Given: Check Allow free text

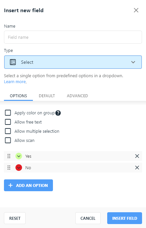Looking at the screenshot, I should [x=8, y=122].
